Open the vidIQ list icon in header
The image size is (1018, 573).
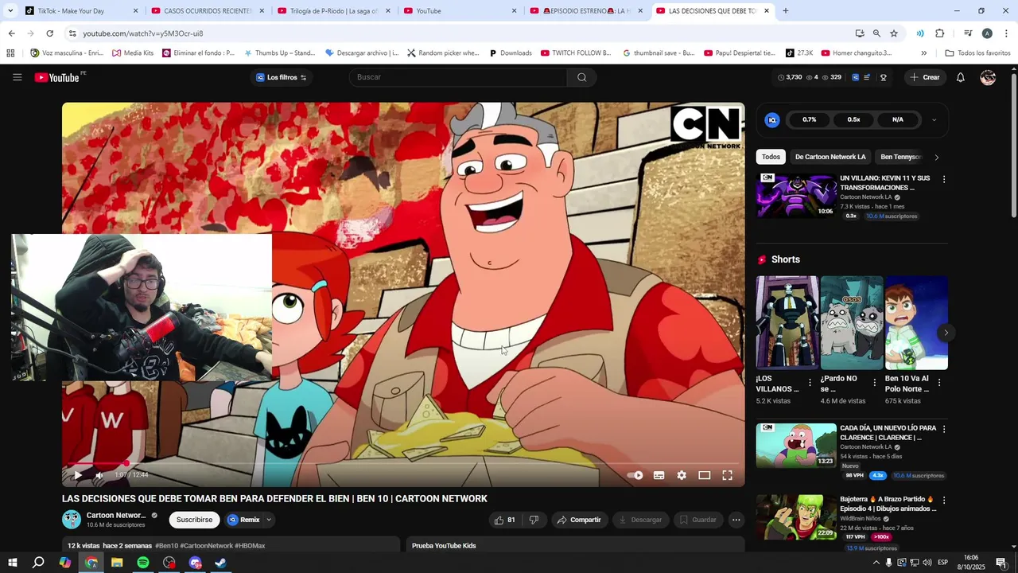click(867, 77)
